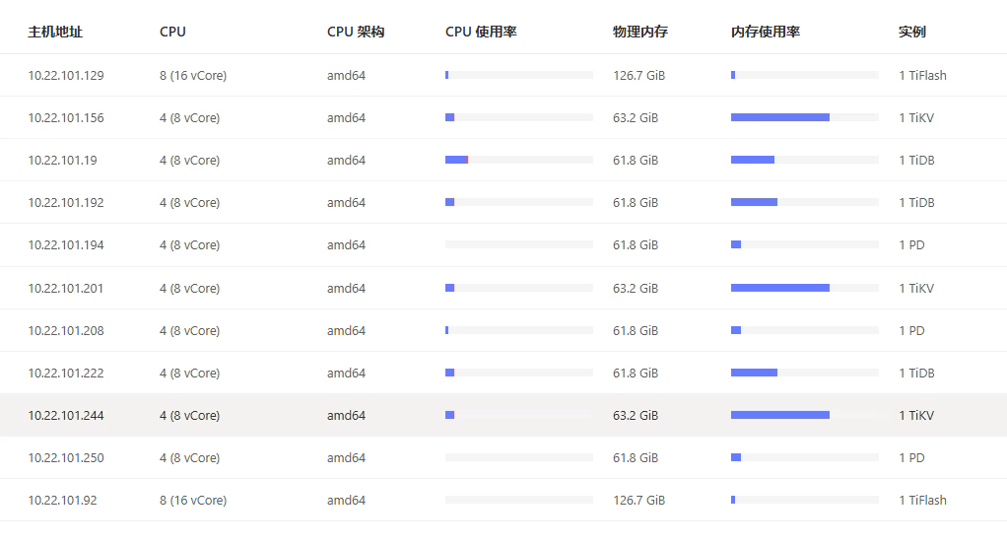
Task: Click CPU usage bar for 10.22.101.19
Action: pyautogui.click(x=519, y=160)
